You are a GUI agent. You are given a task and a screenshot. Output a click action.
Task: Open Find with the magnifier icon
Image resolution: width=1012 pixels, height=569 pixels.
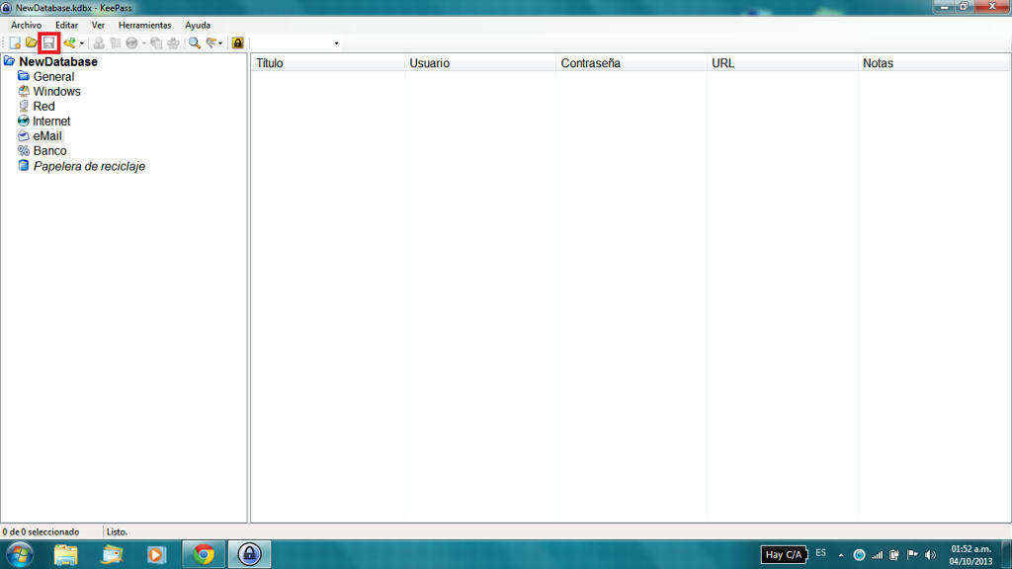(x=195, y=43)
